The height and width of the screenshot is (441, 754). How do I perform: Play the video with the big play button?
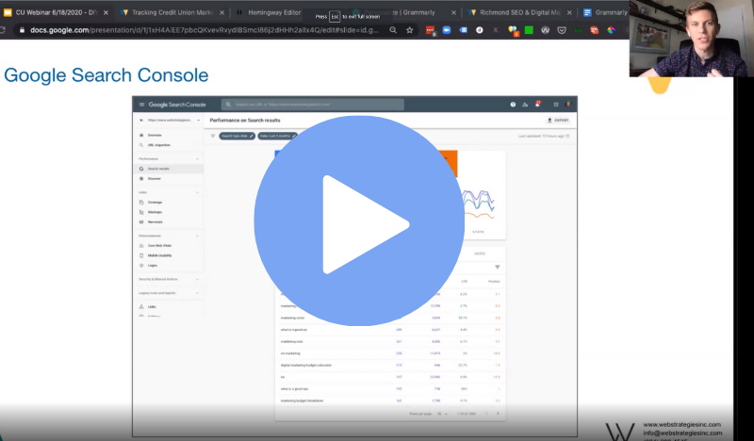359,220
